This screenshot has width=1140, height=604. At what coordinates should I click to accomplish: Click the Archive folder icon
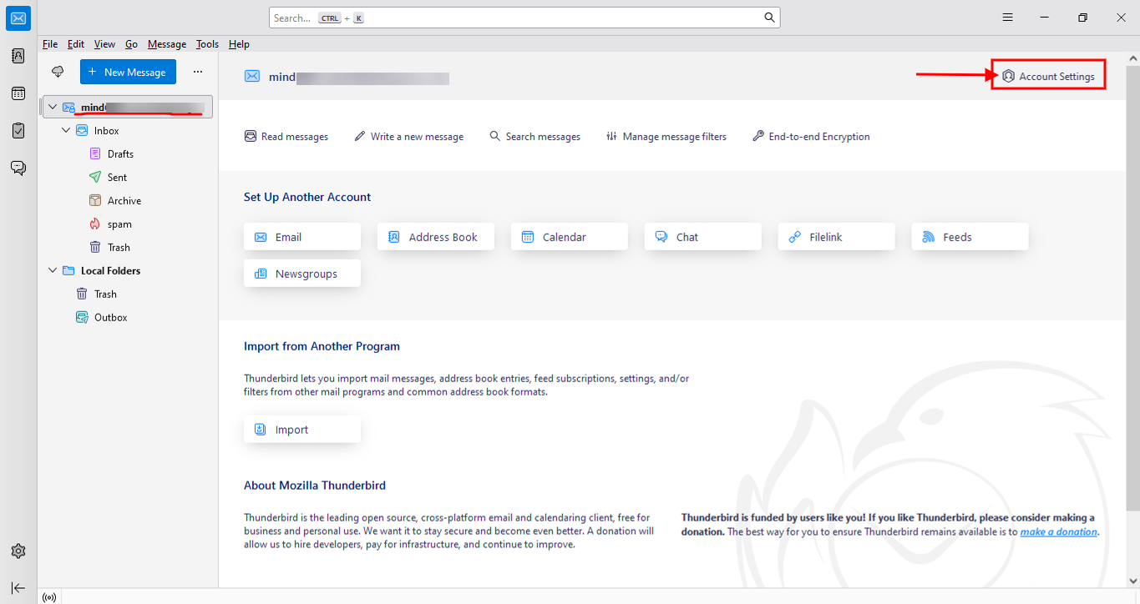(95, 201)
